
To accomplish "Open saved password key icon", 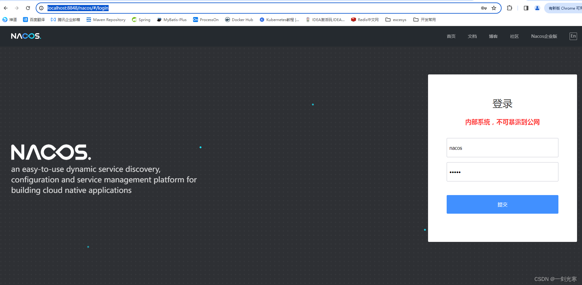I will [x=484, y=8].
